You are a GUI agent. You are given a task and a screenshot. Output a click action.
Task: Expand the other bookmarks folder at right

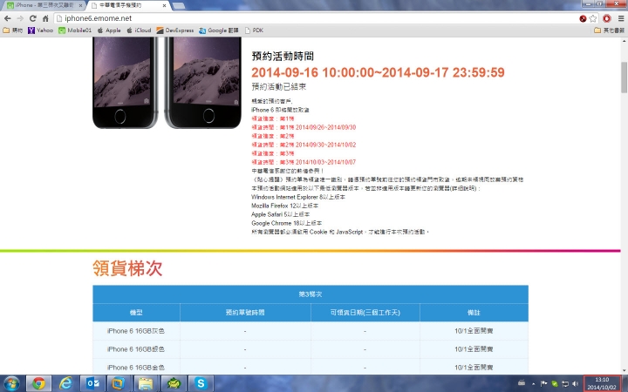pos(609,30)
